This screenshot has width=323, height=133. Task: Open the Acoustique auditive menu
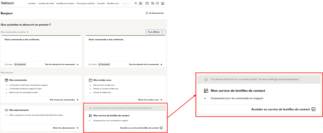coord(85,4)
